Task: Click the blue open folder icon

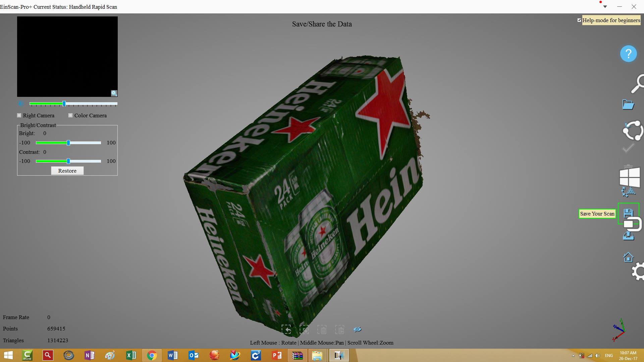Action: click(x=628, y=105)
